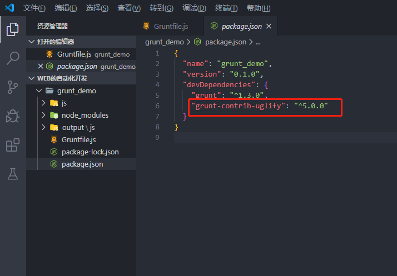Viewport: 397px width, 276px height.
Task: Open the 调试(D) menu
Action: tap(194, 8)
